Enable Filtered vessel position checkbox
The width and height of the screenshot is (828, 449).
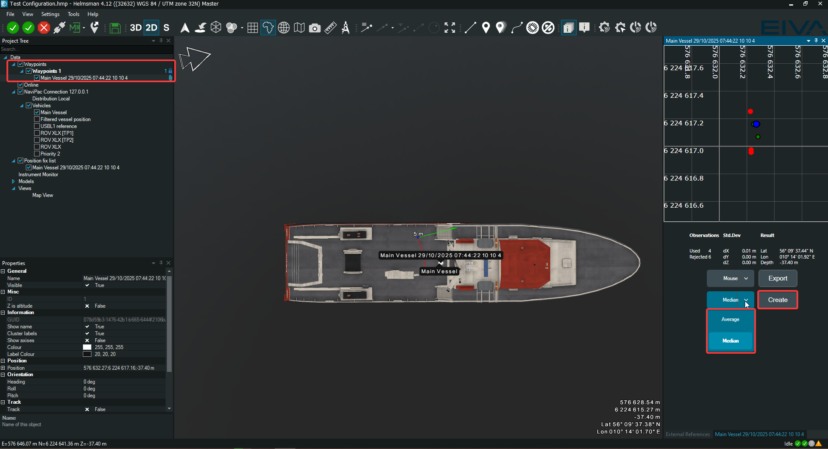37,119
